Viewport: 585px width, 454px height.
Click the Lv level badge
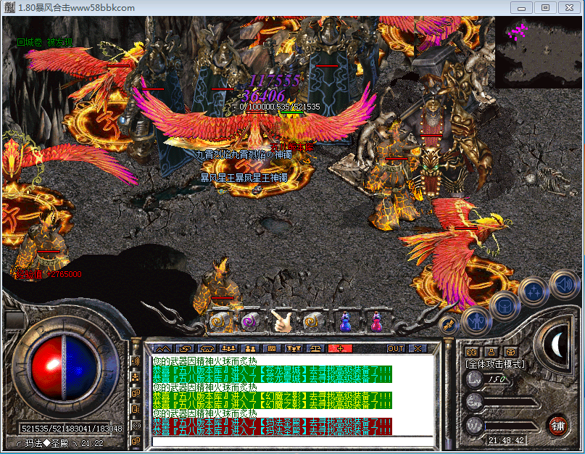475,379
